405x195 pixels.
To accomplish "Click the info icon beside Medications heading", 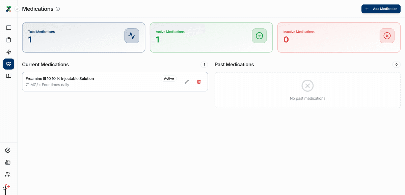I will (x=58, y=9).
